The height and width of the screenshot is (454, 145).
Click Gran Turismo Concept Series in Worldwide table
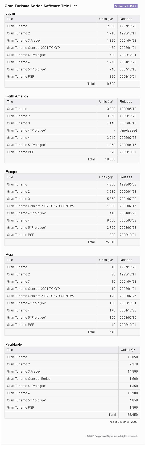(29, 379)
